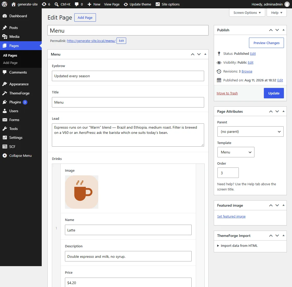Edit the Visibility: Public setting
This screenshot has width=292, height=287.
coord(251,62)
